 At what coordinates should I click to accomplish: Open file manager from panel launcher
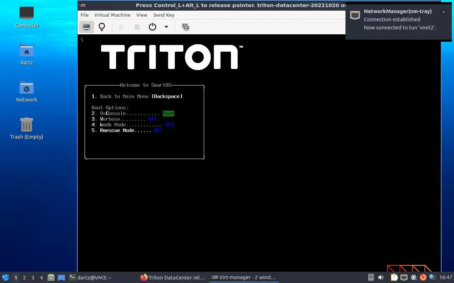[51, 277]
